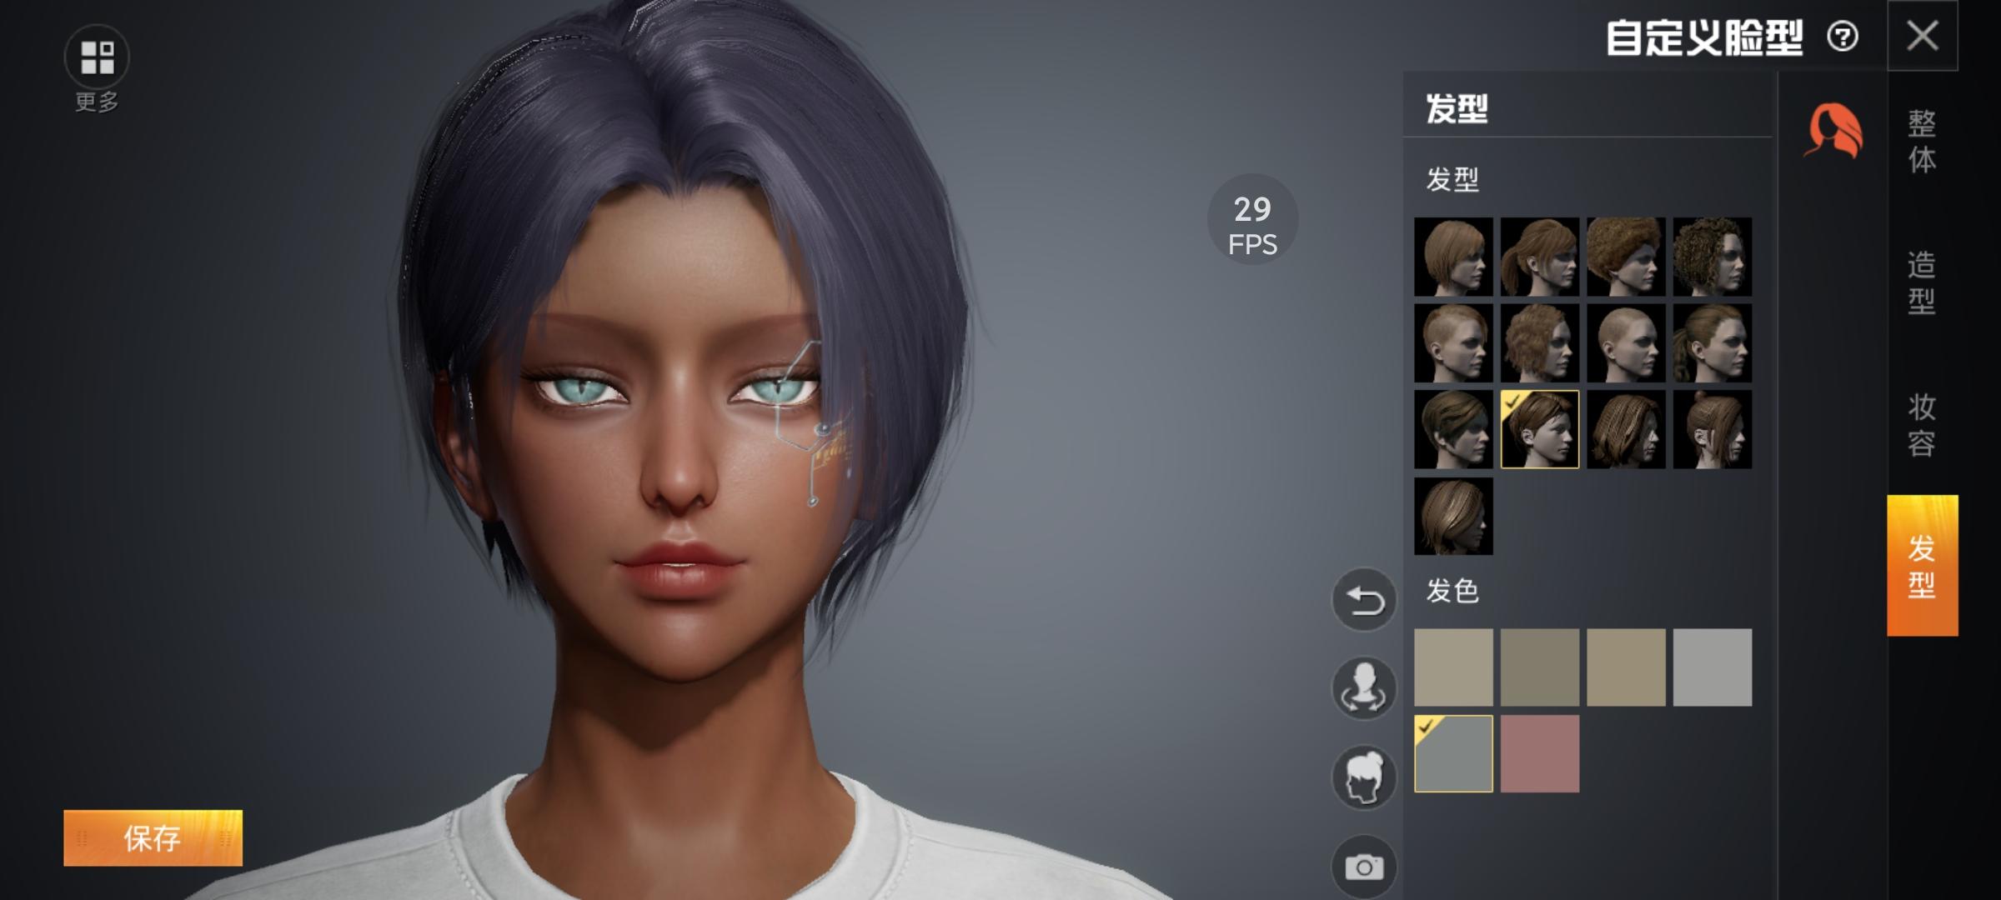2001x900 pixels.
Task: Click the camera screenshot icon
Action: click(1364, 867)
